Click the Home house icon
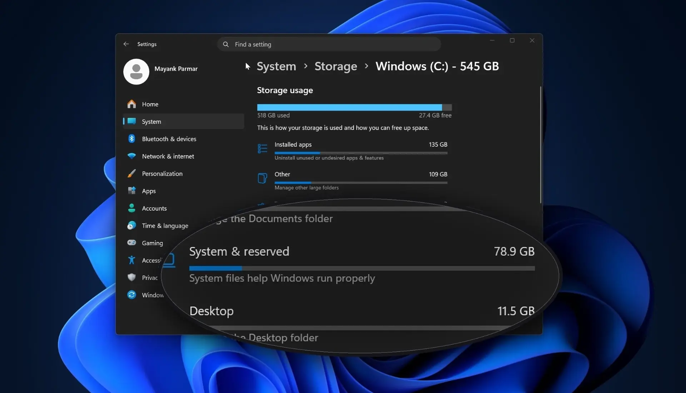Viewport: 686px width, 393px height. tap(131, 104)
